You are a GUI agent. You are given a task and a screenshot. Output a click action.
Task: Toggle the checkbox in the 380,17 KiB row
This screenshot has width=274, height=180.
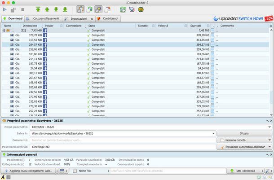point(212,73)
